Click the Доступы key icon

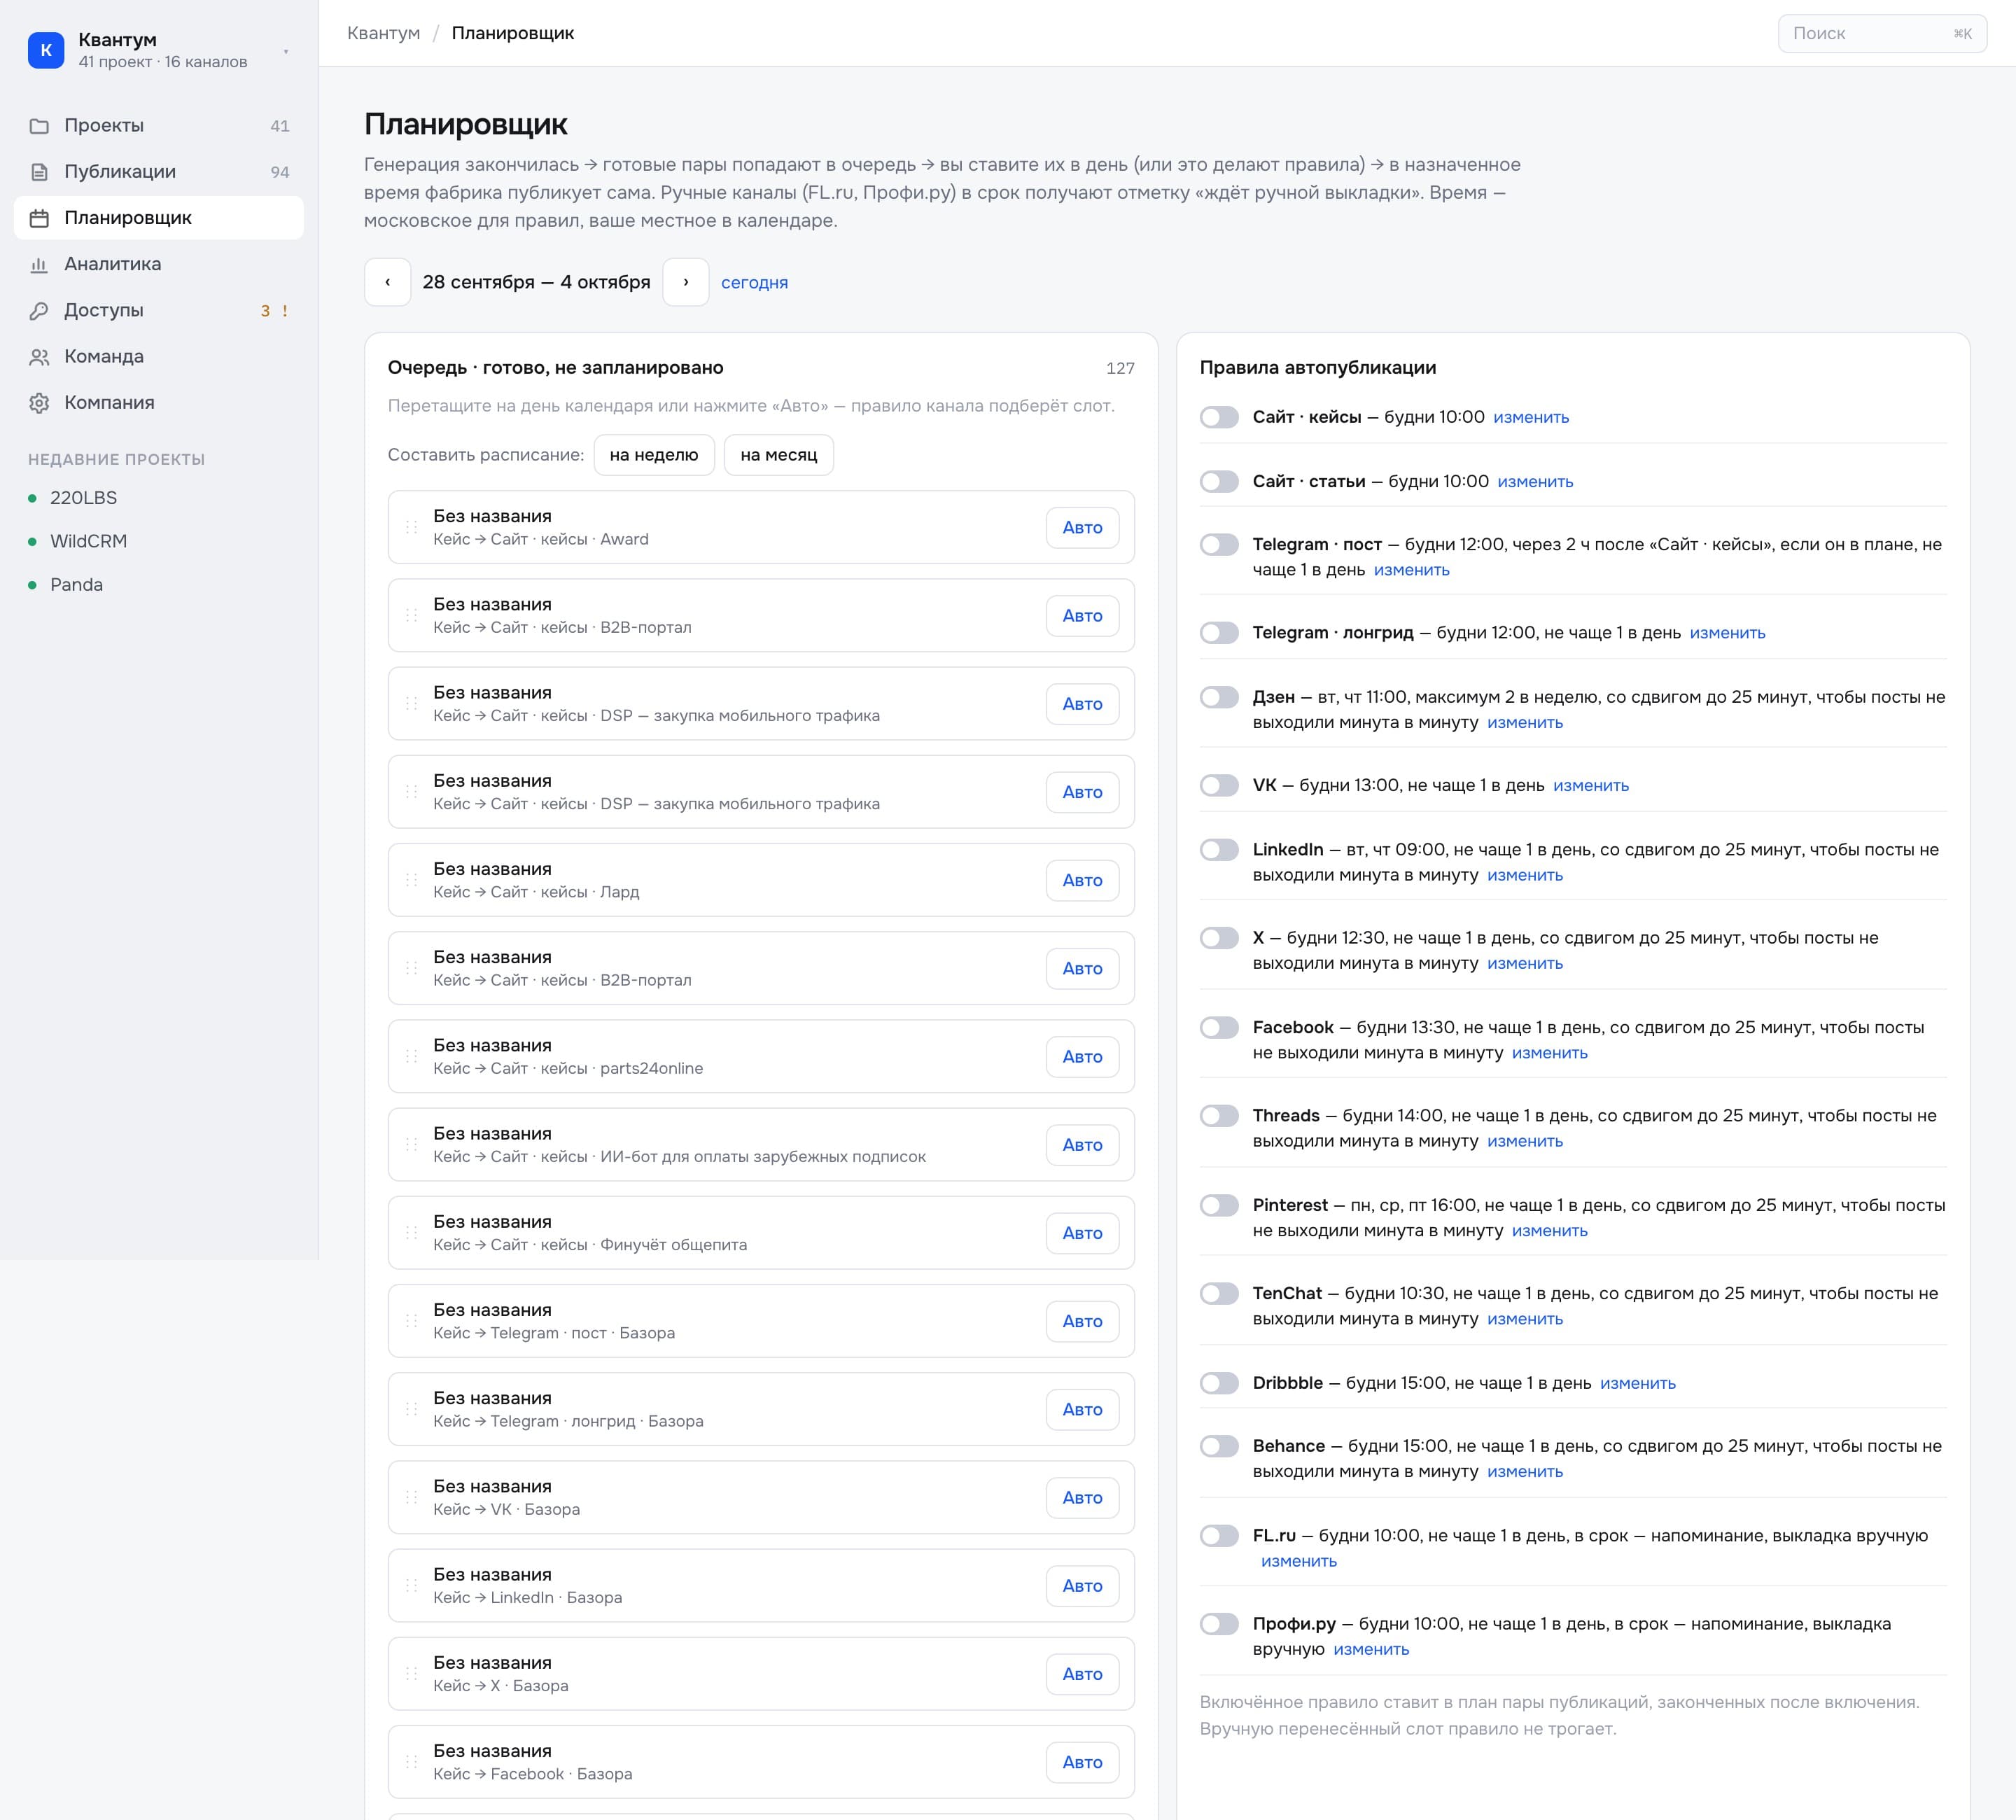[39, 310]
